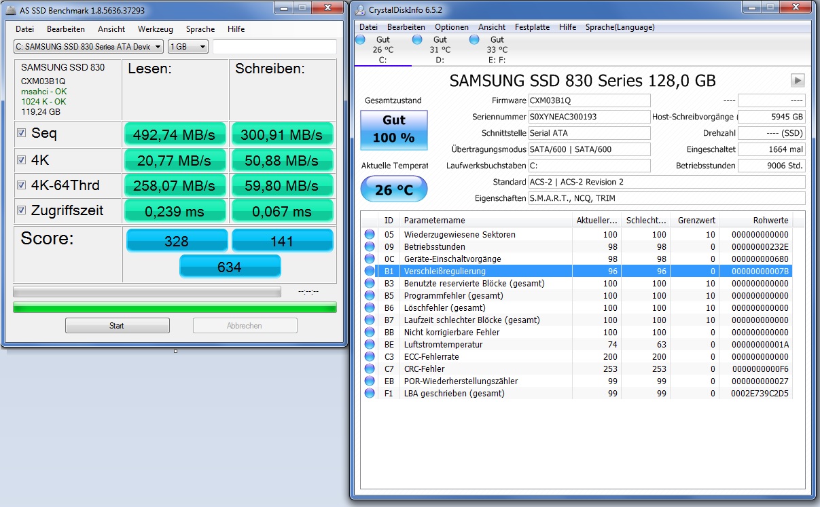The width and height of the screenshot is (820, 507).
Task: Open the Datei menu in AS SSD Benchmark
Action: coord(25,29)
